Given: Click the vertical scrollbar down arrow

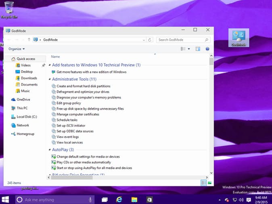Looking at the screenshot, I should coord(211,173).
